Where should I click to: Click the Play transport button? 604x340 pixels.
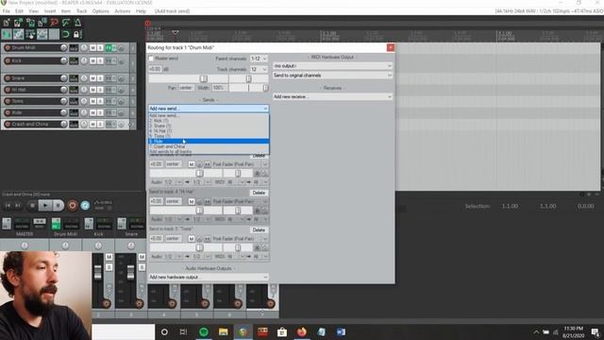click(45, 206)
